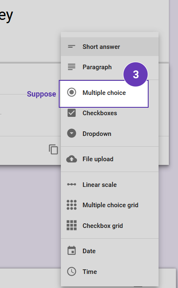Click the Date calendar icon
Viewport: 178px width, 288px height.
72,250
